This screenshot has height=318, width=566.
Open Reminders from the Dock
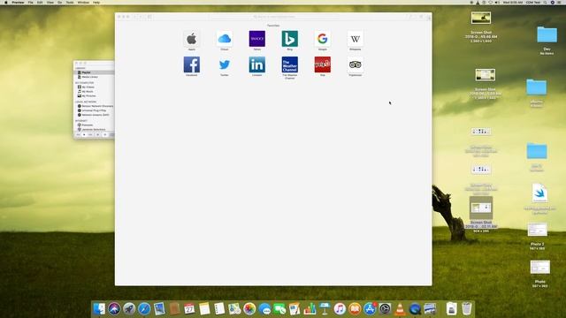coord(219,309)
